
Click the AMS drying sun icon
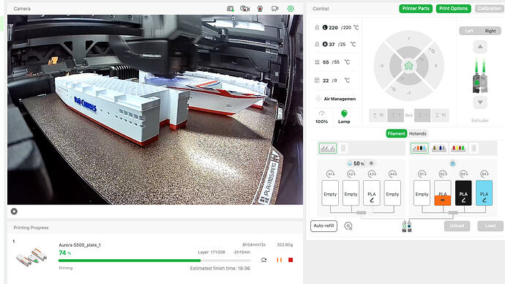371,163
